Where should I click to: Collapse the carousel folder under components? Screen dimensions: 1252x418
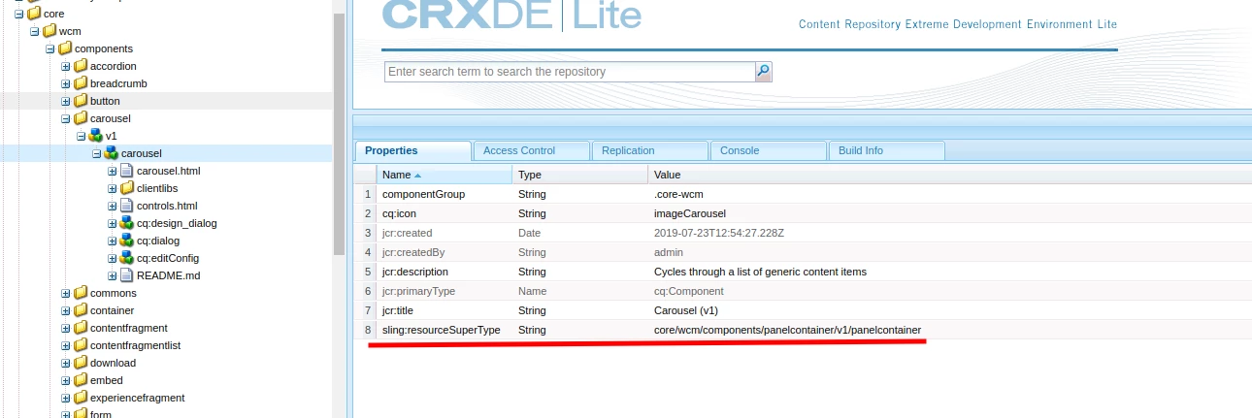click(x=66, y=118)
